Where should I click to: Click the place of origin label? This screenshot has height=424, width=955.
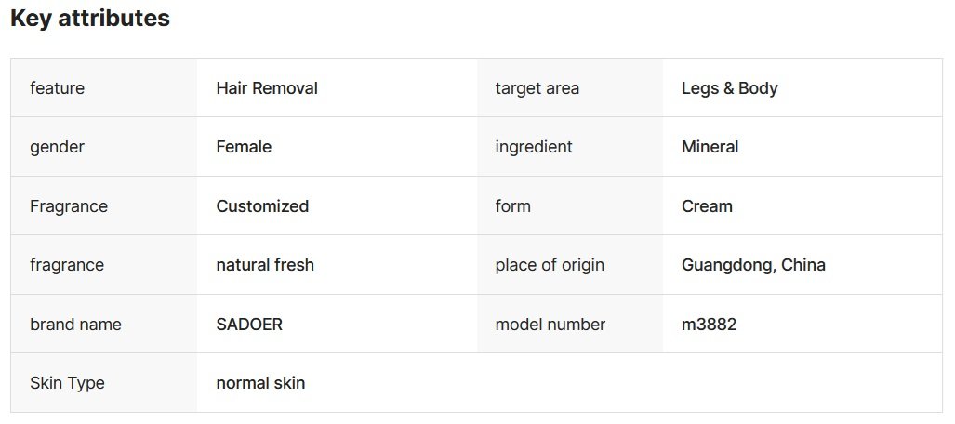(550, 265)
